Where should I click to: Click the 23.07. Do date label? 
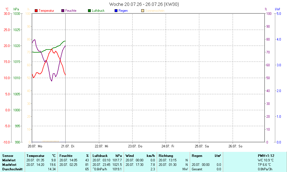point(135,146)
